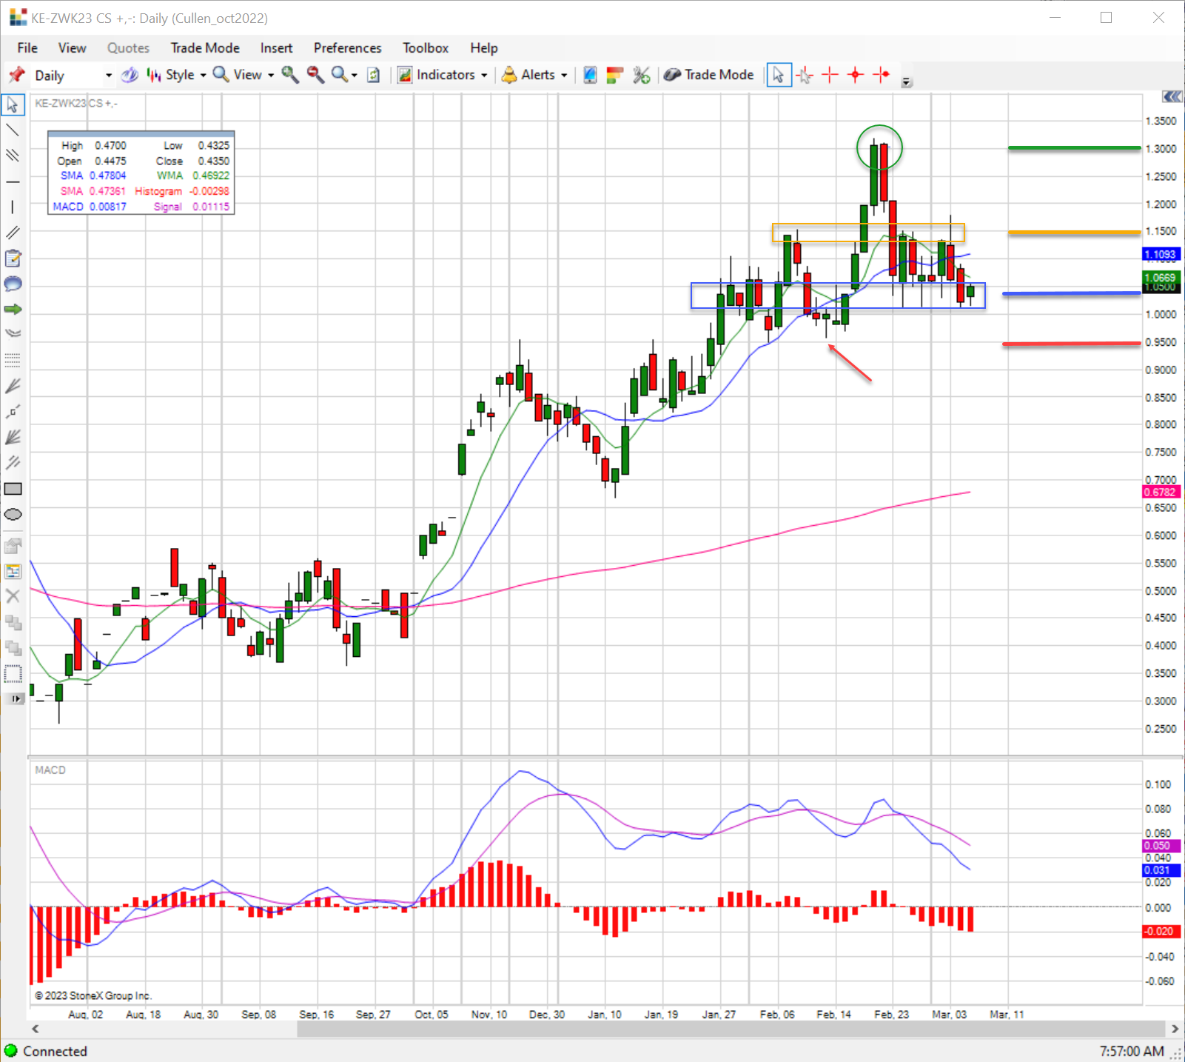1185x1062 pixels.
Task: Open the View menu in menu bar
Action: 72,48
